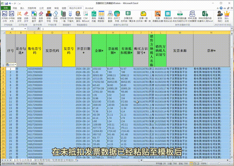This screenshot has height=166, width=234.
Task: Switch to the 插入 Insert tab
Action: [x=22, y=8]
